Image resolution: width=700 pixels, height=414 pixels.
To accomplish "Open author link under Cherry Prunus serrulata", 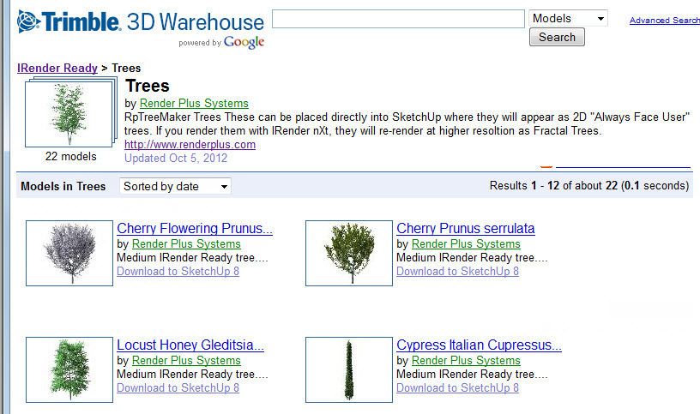I will click(466, 243).
